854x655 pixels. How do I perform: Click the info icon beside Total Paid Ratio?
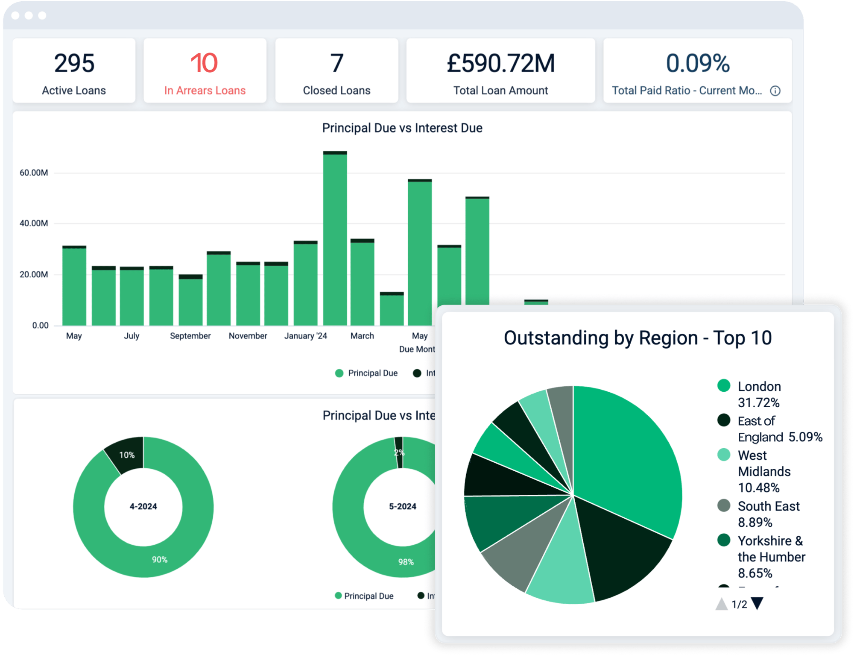[775, 91]
